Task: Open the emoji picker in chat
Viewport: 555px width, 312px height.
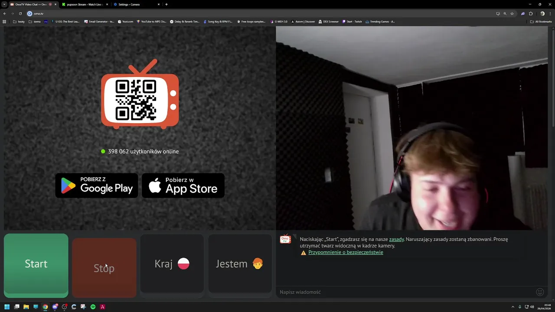Action: click(540, 292)
